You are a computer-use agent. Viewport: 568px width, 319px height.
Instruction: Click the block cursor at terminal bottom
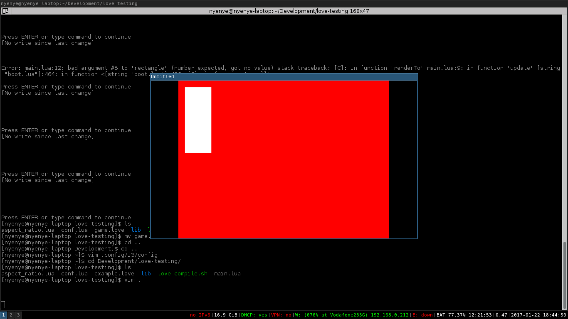[x=3, y=305]
